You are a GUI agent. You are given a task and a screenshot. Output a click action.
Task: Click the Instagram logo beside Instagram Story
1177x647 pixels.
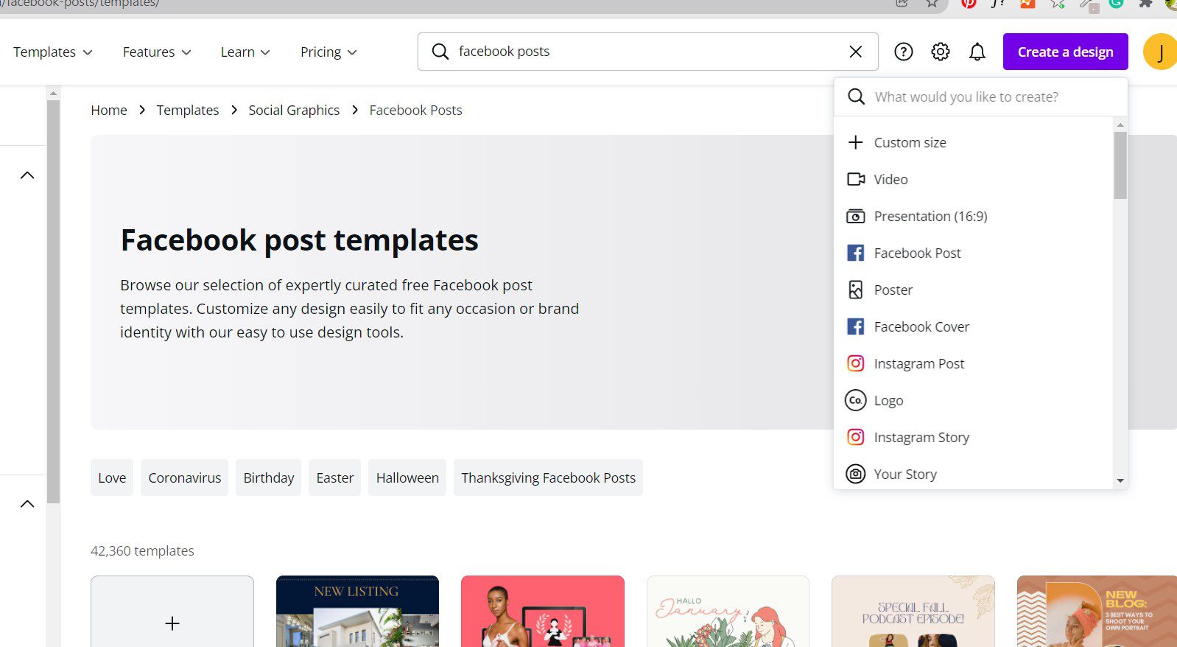click(855, 437)
